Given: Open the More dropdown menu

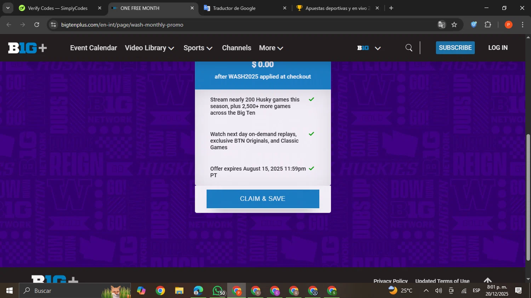Looking at the screenshot, I should click(271, 48).
